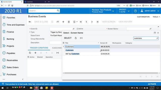Click the lookup horizontal scrollbar
Screen dimensions: 161x90
point(111,73)
